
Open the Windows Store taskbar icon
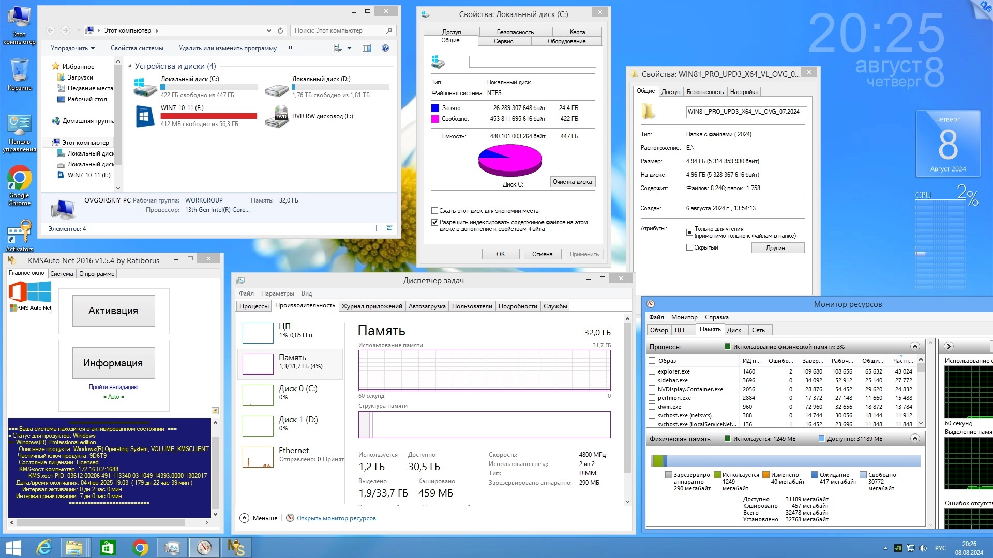108,548
